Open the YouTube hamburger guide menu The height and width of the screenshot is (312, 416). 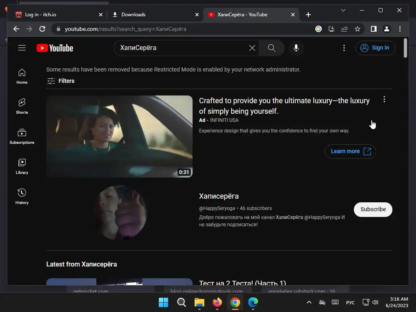(22, 48)
